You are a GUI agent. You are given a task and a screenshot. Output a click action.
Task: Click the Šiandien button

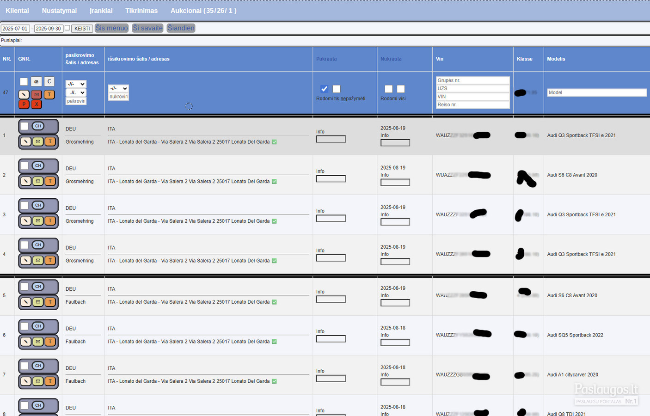[x=181, y=28]
